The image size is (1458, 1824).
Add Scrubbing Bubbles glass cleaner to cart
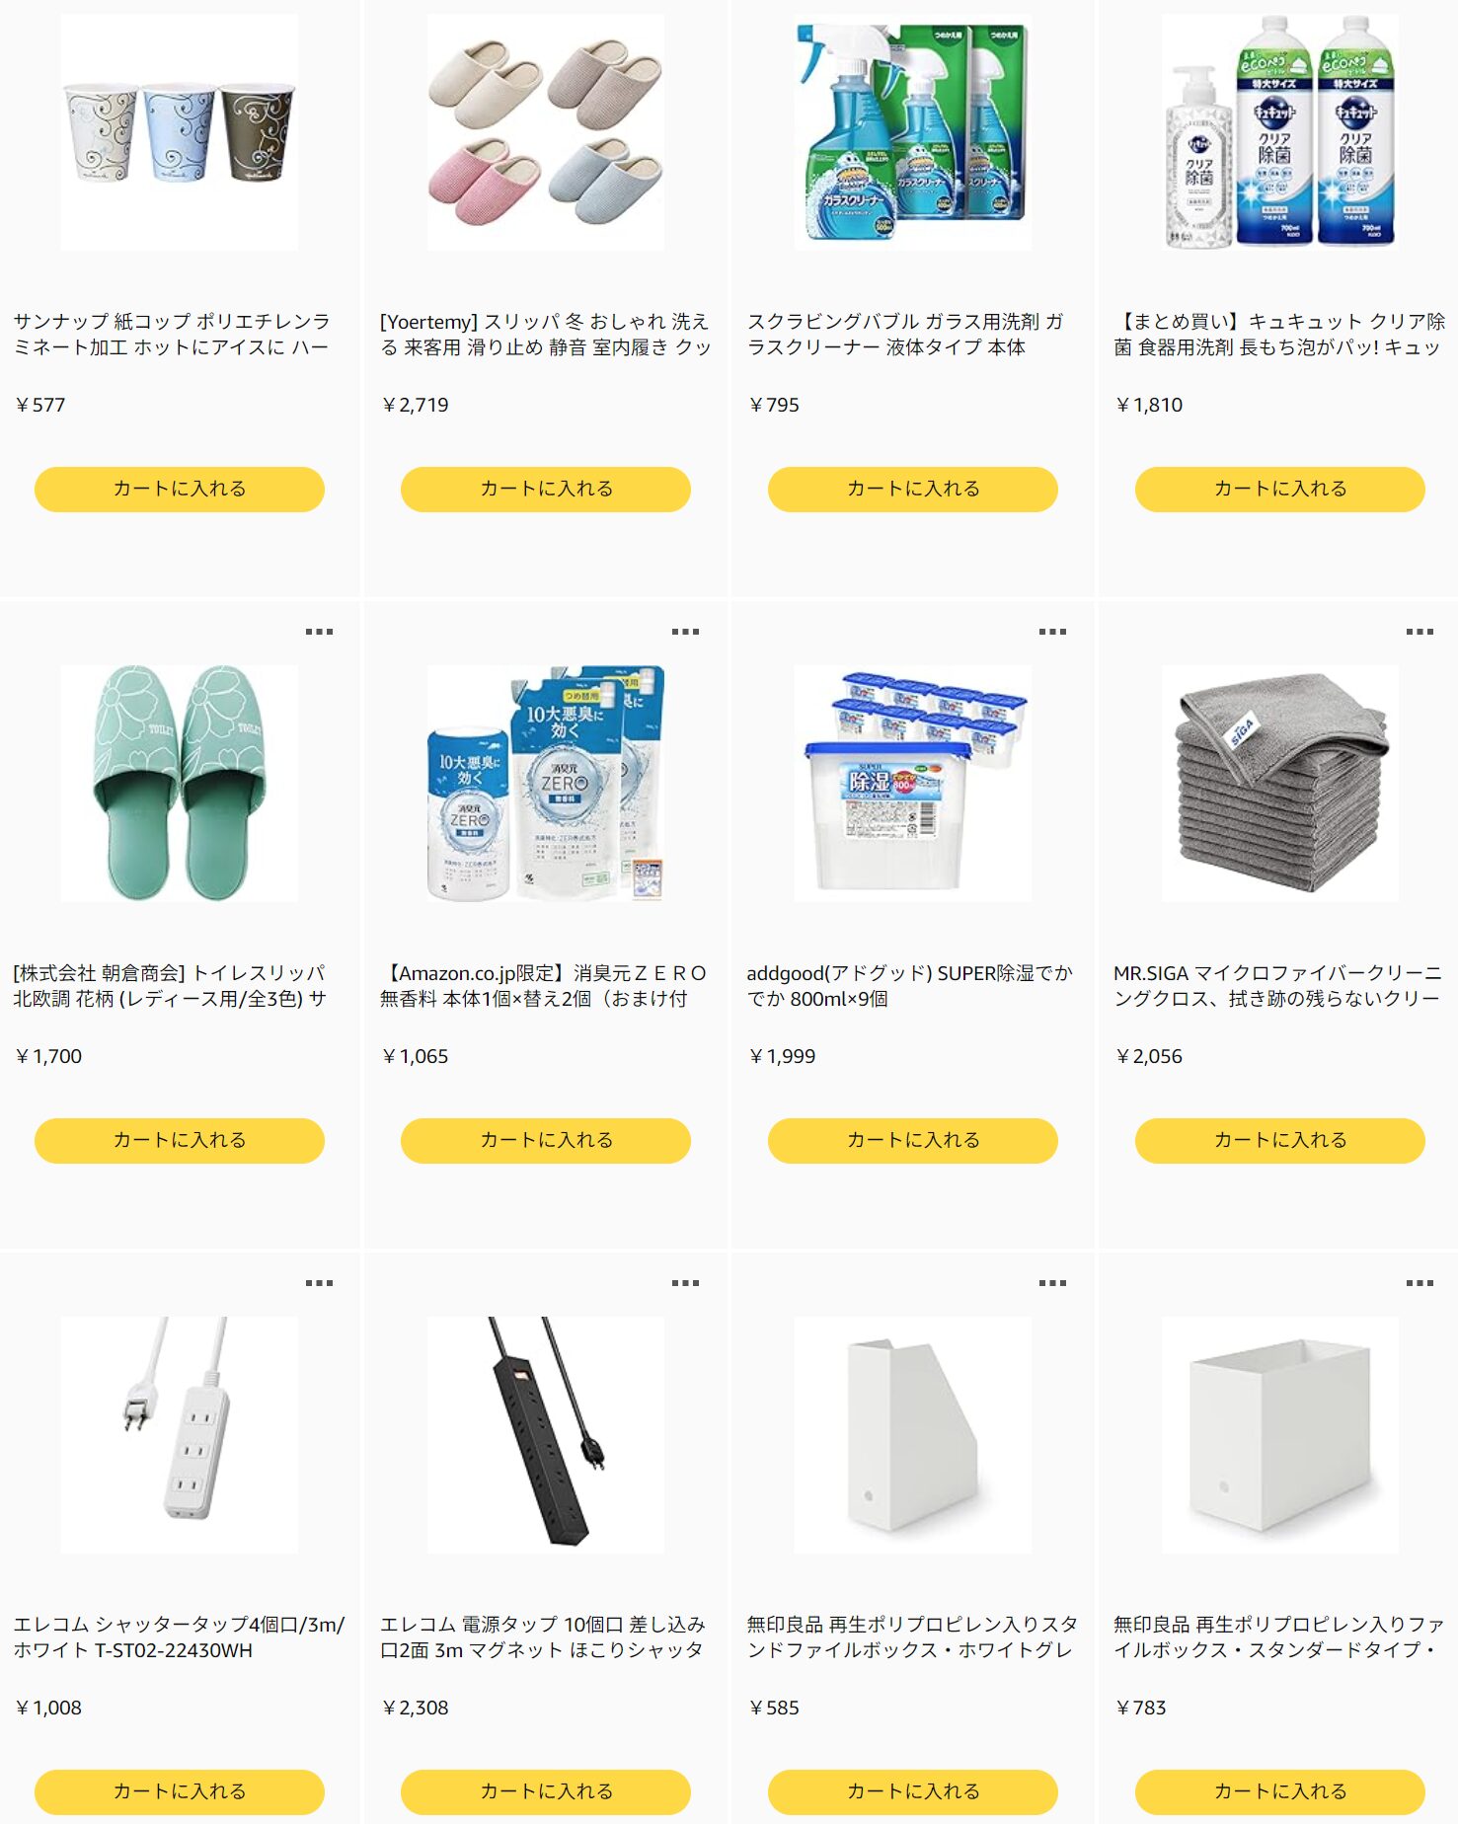(913, 490)
